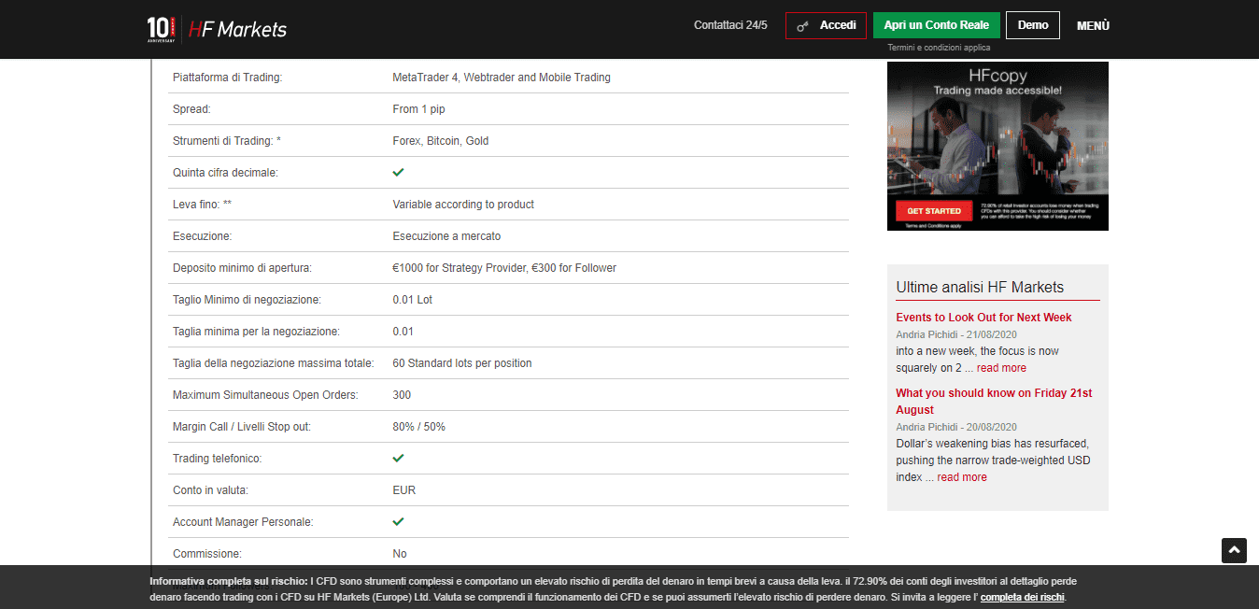
Task: Click the 300 open orders value
Action: 402,395
